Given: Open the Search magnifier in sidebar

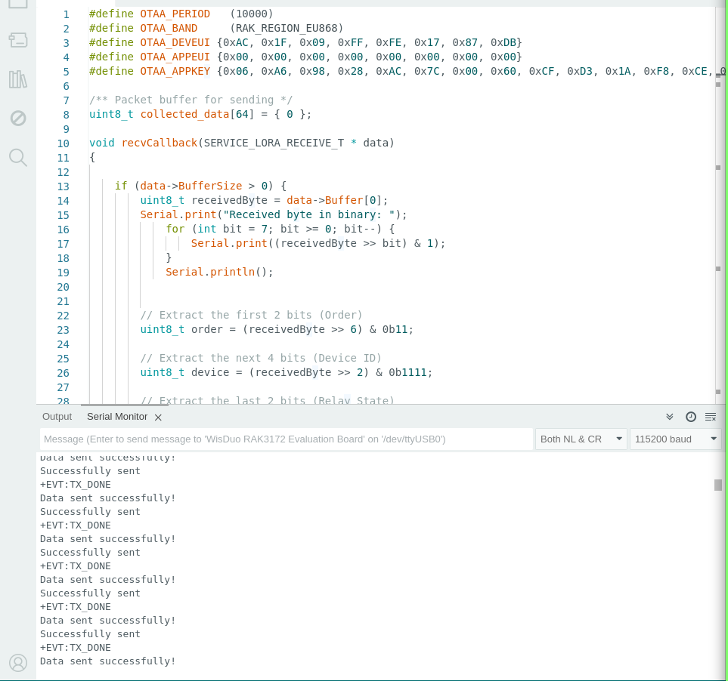Looking at the screenshot, I should [x=18, y=157].
